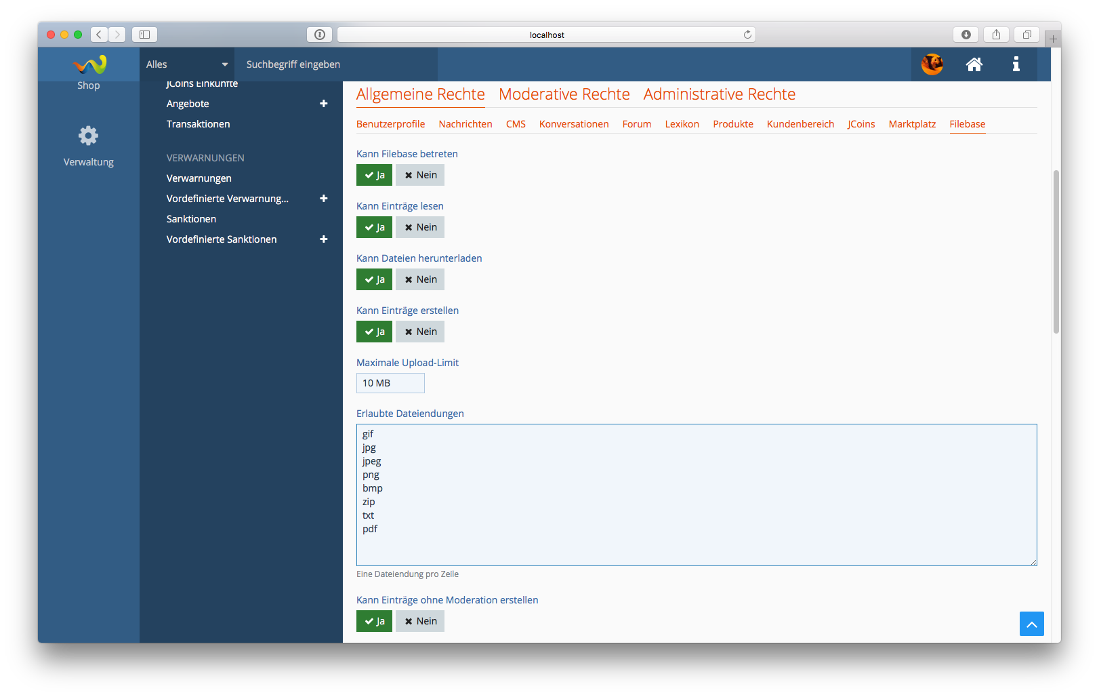Set 'Kann Dateien herunterladen' to Nein
The width and height of the screenshot is (1099, 697).
click(x=420, y=279)
